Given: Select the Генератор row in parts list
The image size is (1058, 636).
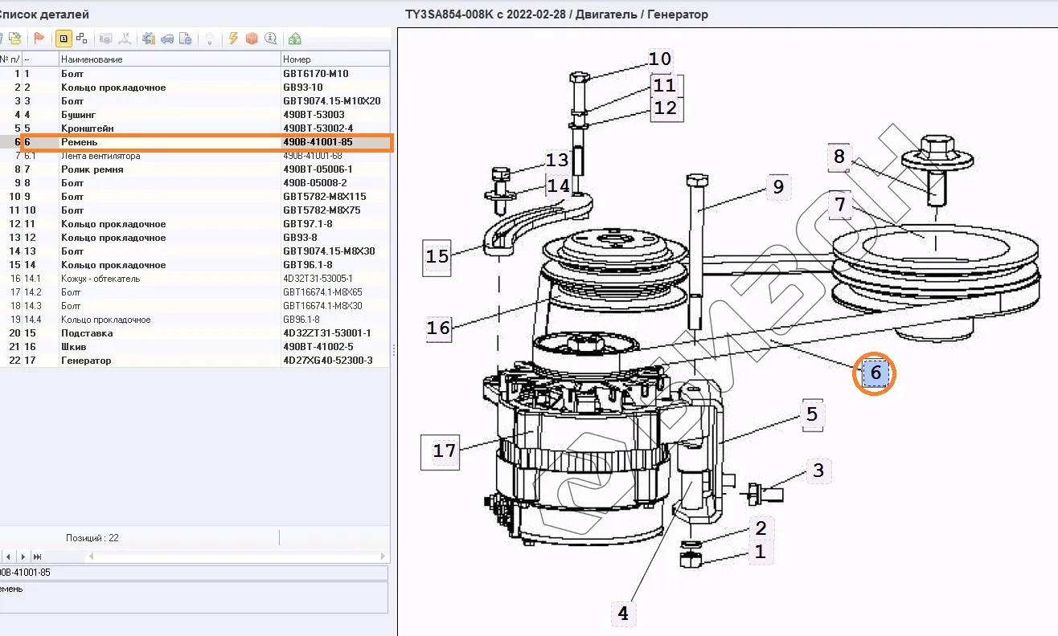Looking at the screenshot, I should (x=86, y=361).
